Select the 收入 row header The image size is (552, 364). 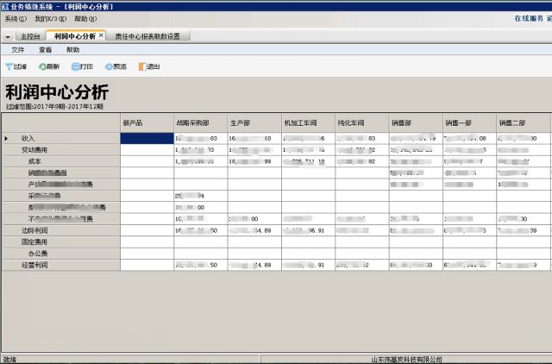click(61, 138)
